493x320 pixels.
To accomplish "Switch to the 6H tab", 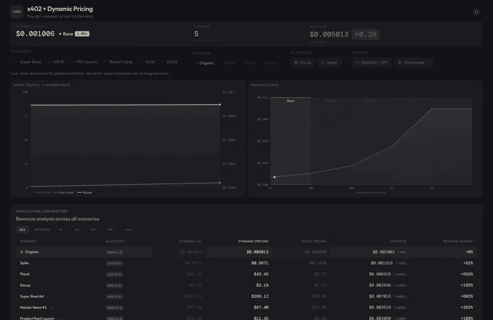I will [94, 229].
